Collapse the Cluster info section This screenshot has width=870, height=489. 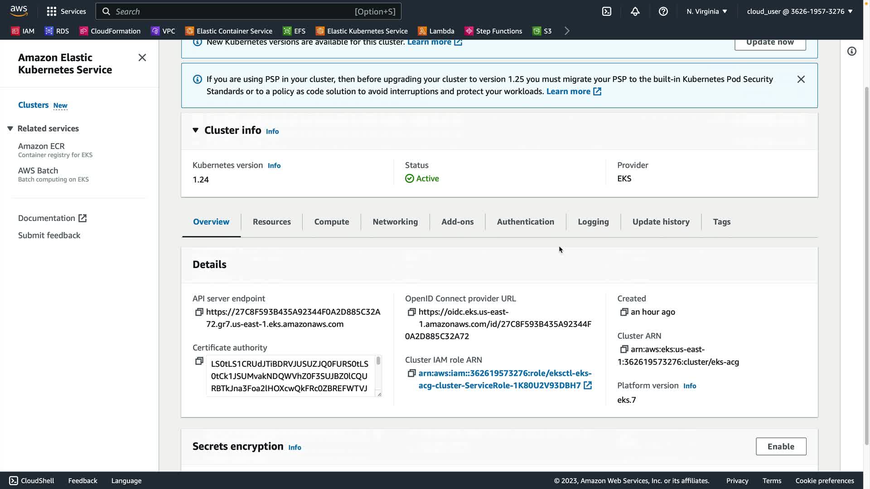pyautogui.click(x=195, y=130)
